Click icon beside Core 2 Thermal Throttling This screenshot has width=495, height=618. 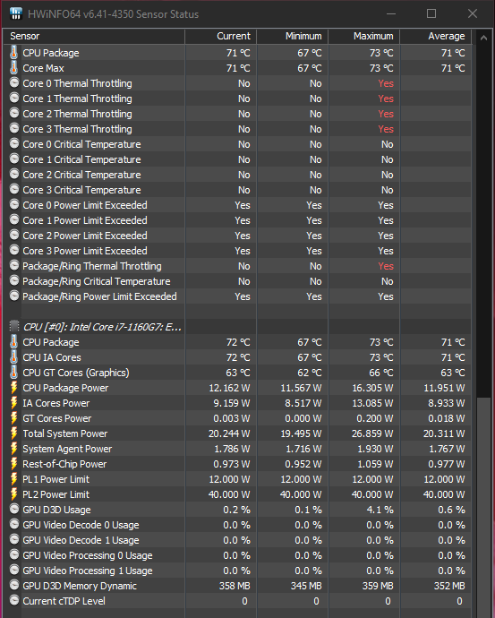pyautogui.click(x=14, y=114)
